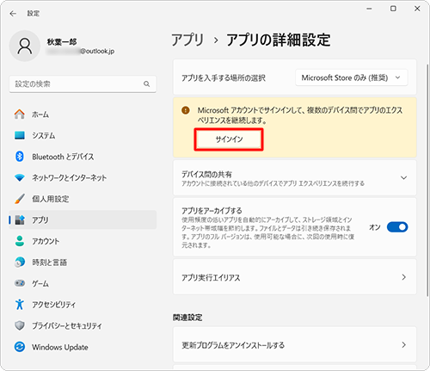Expand the デバイス間の共有 section chevron
430x371 pixels.
pos(403,178)
